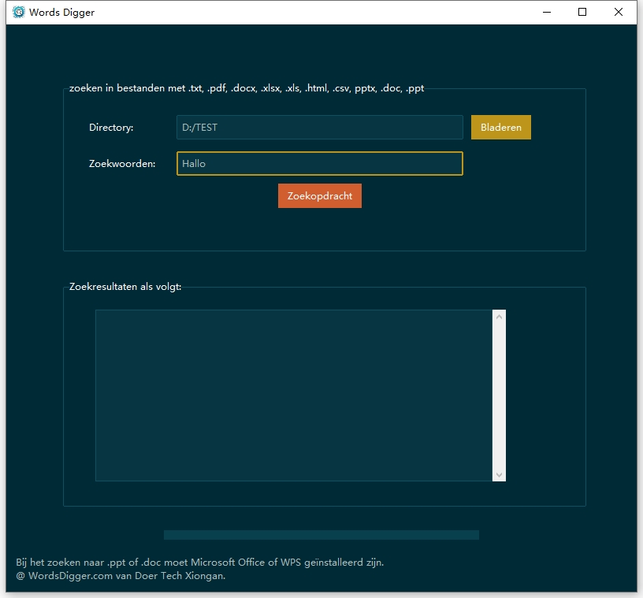Click the Zoekwoorden: label
The image size is (643, 598).
[x=122, y=164]
